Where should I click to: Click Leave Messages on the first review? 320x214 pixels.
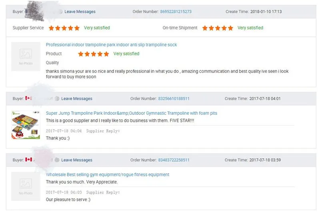pos(80,12)
